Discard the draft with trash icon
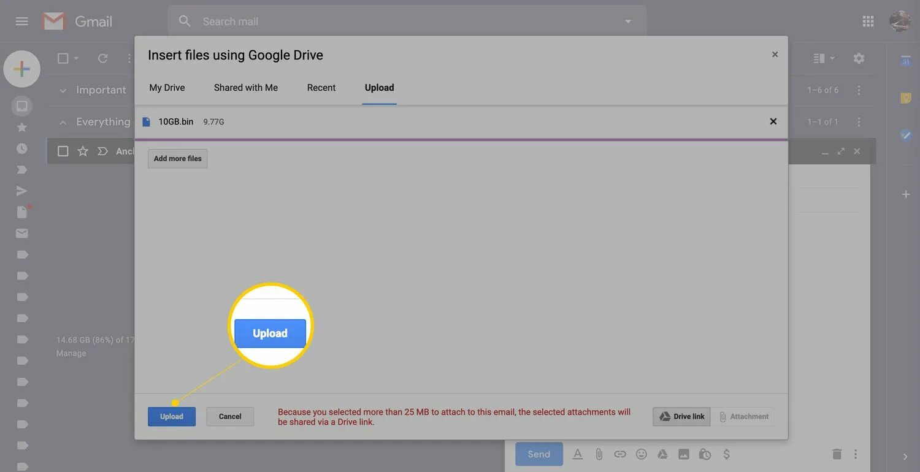Viewport: 920px width, 472px height. [837, 454]
